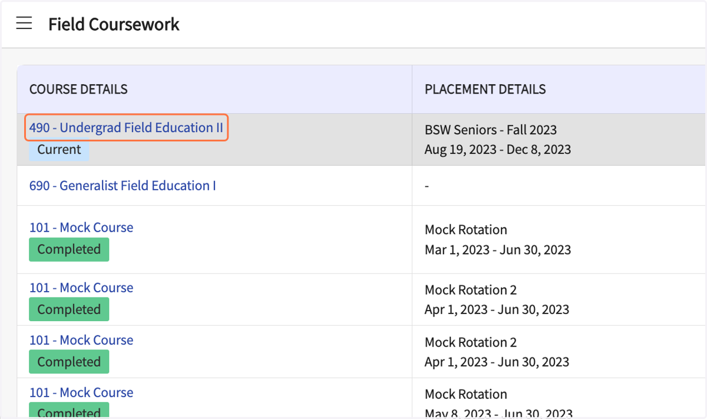Open the hamburger navigation menu
This screenshot has height=419, width=707.
coord(24,24)
